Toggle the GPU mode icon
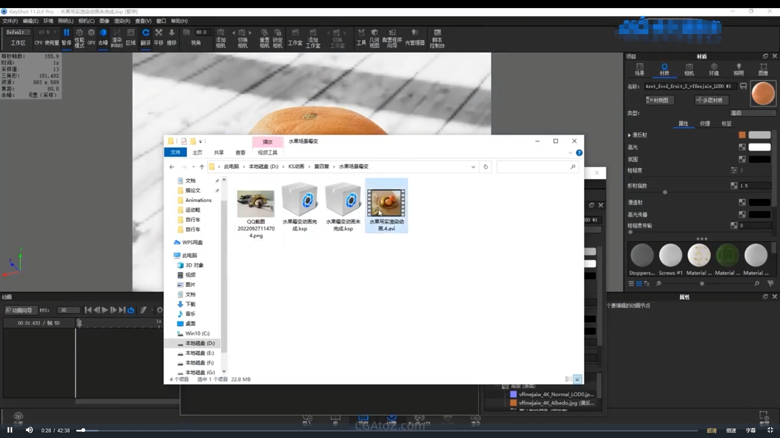The image size is (780, 438). tap(91, 33)
